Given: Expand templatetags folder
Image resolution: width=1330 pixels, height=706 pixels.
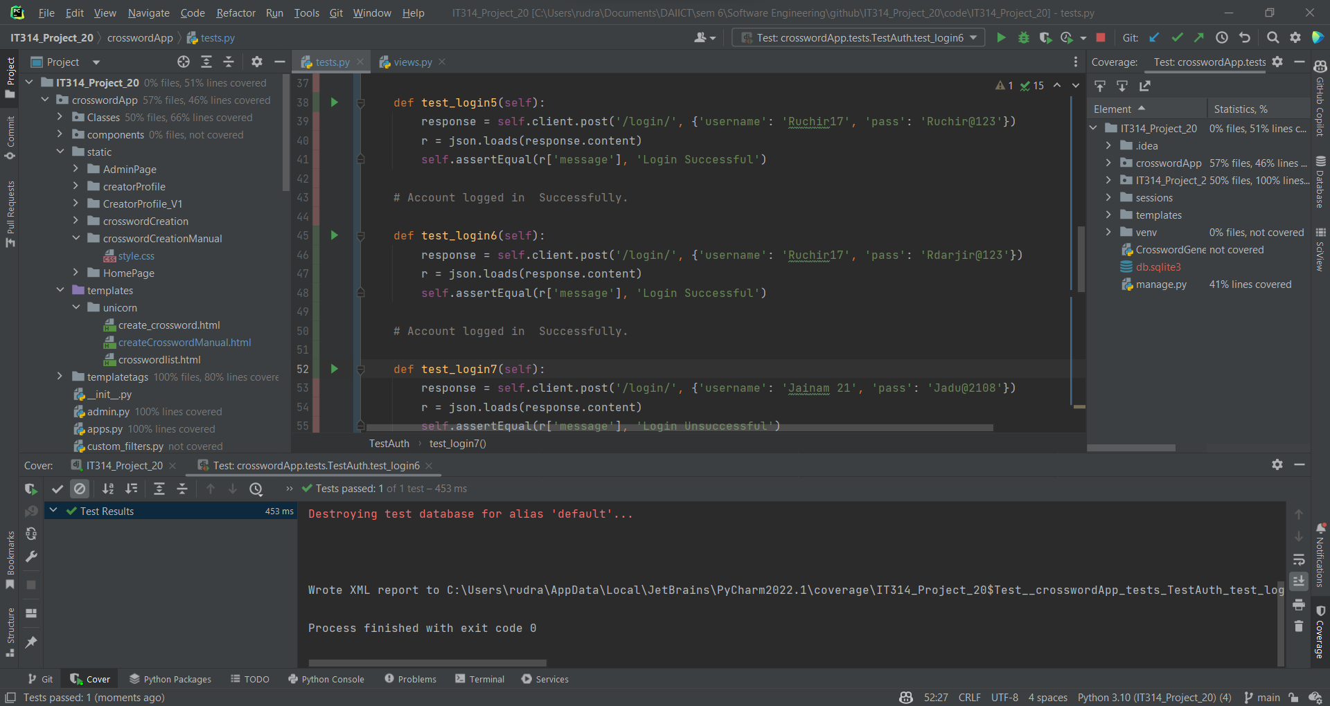Looking at the screenshot, I should point(60,377).
